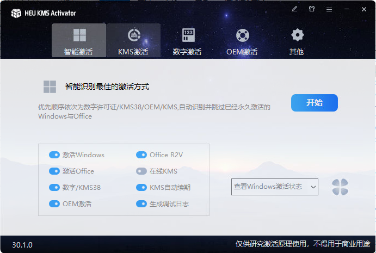Open the skin theme shirt icon
The width and height of the screenshot is (376, 253).
[312, 9]
